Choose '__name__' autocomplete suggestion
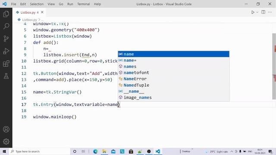Screen dimensions: 276x155 (173, 91)
